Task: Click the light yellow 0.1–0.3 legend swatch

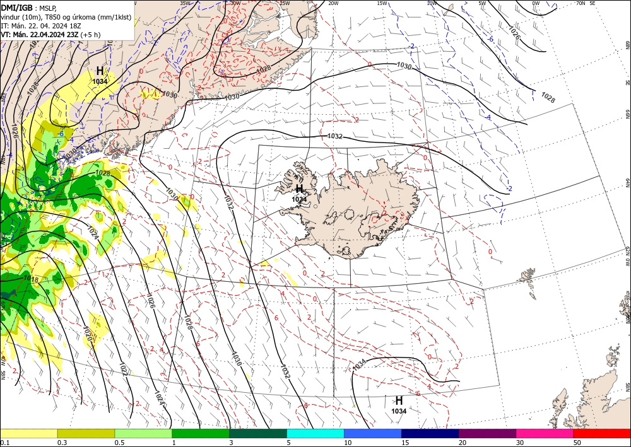Action: 28,434
